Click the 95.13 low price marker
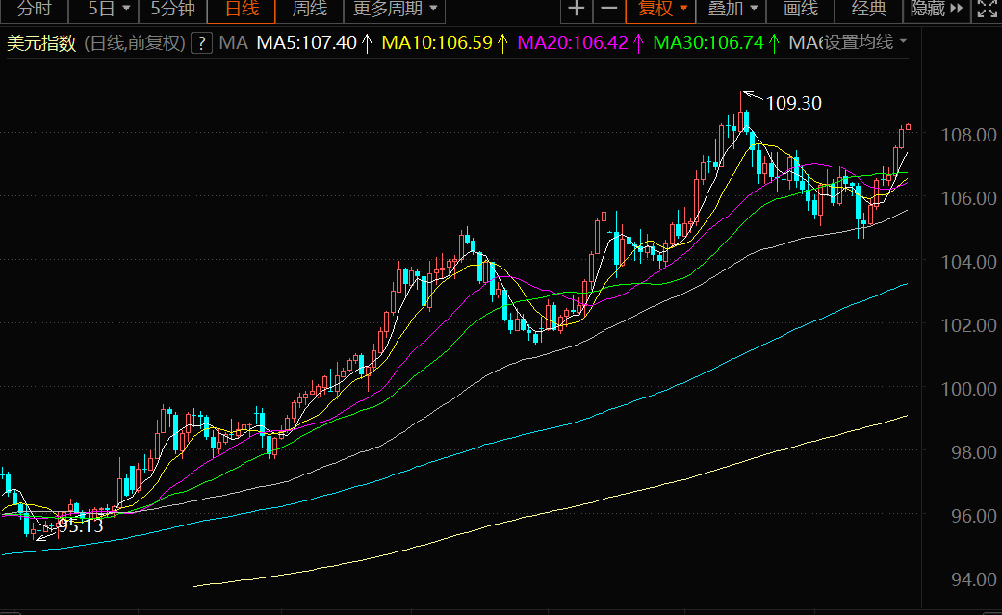This screenshot has height=615, width=1002. [x=79, y=525]
